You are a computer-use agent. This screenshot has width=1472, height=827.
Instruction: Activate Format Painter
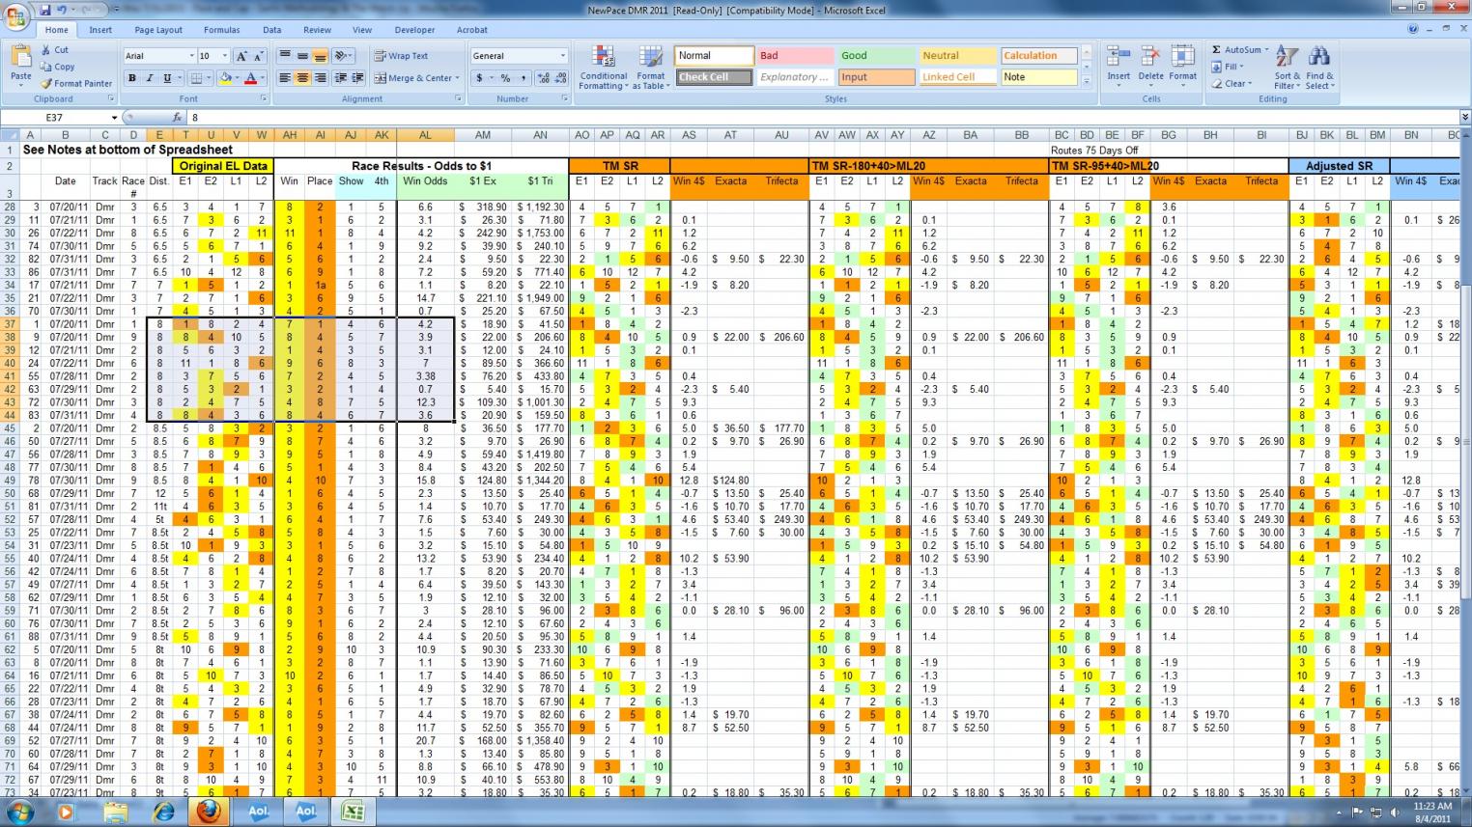(76, 83)
